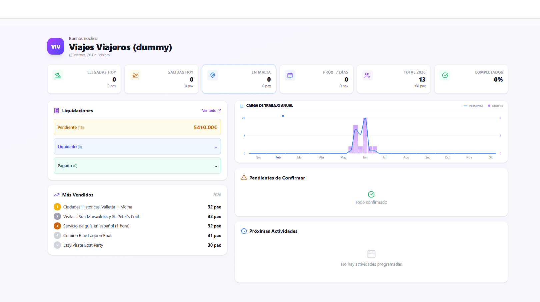Select the Liquidado settlements row
540x302 pixels.
[x=137, y=147]
